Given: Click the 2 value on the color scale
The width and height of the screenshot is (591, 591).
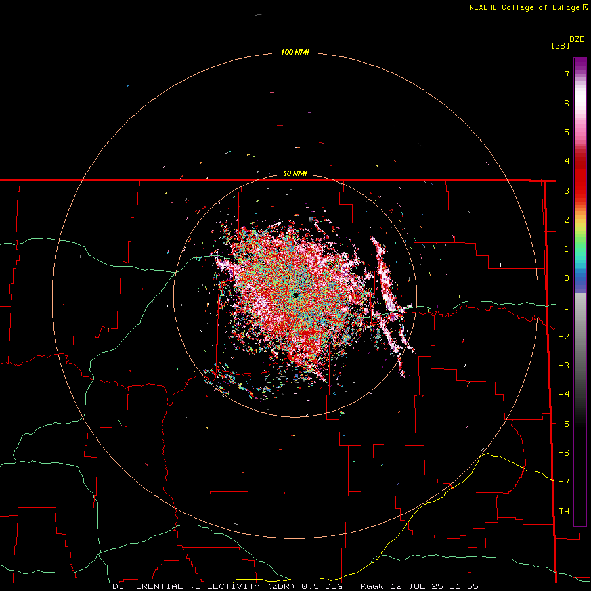Looking at the screenshot, I should point(567,220).
